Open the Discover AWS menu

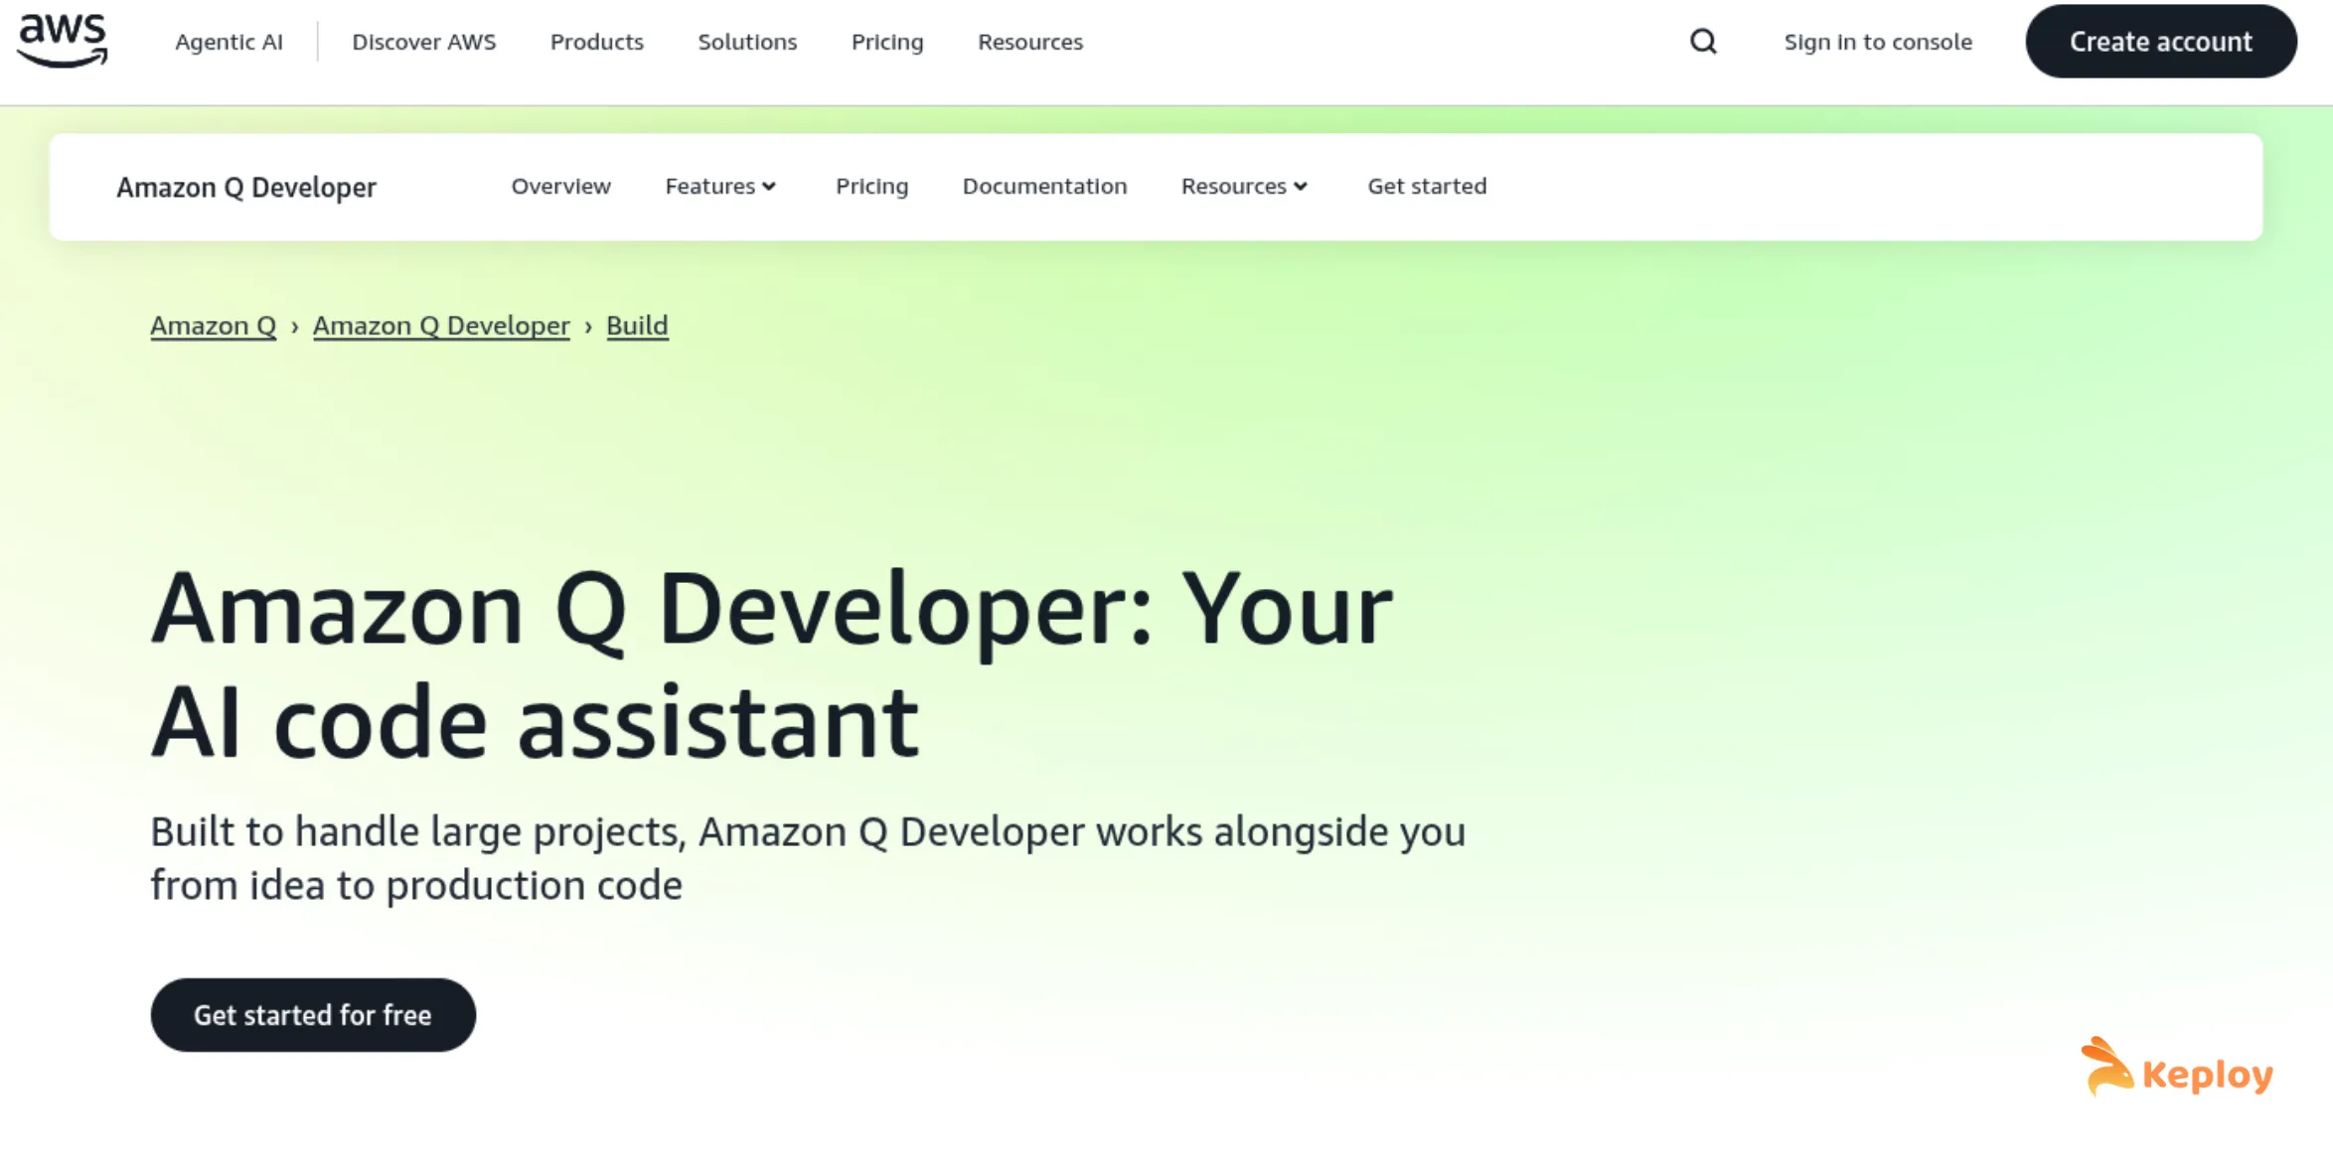pos(423,42)
